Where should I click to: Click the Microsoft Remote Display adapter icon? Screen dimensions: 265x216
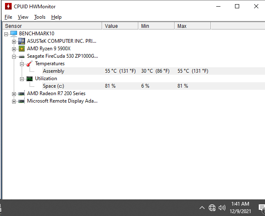click(22, 101)
